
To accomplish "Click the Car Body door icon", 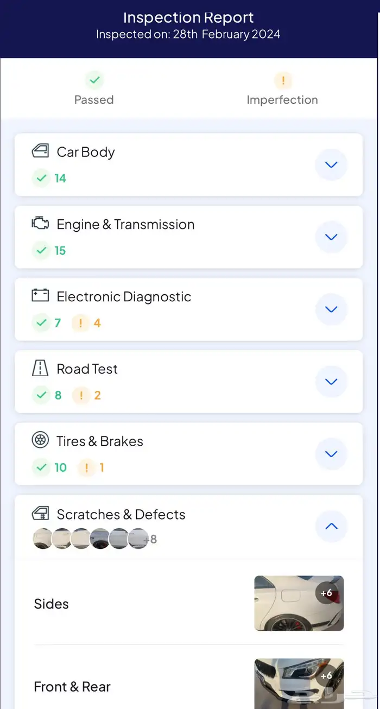I will pyautogui.click(x=40, y=151).
